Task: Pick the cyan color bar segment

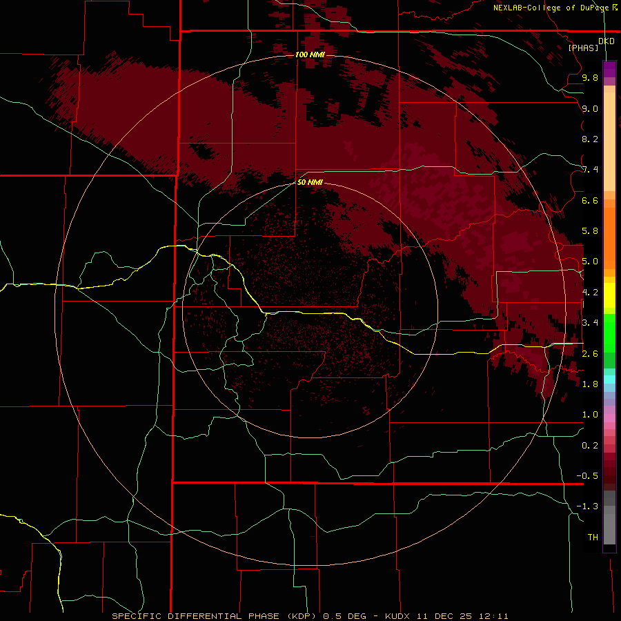Action: pos(609,379)
